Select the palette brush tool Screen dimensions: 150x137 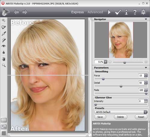point(4,27)
